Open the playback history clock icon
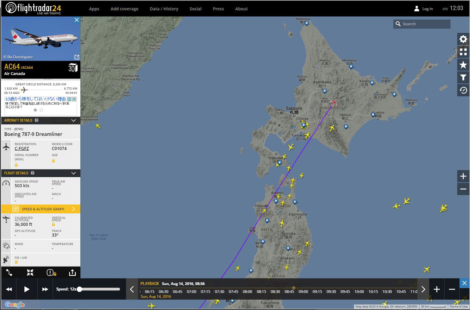This screenshot has height=310, width=470. pyautogui.click(x=463, y=90)
